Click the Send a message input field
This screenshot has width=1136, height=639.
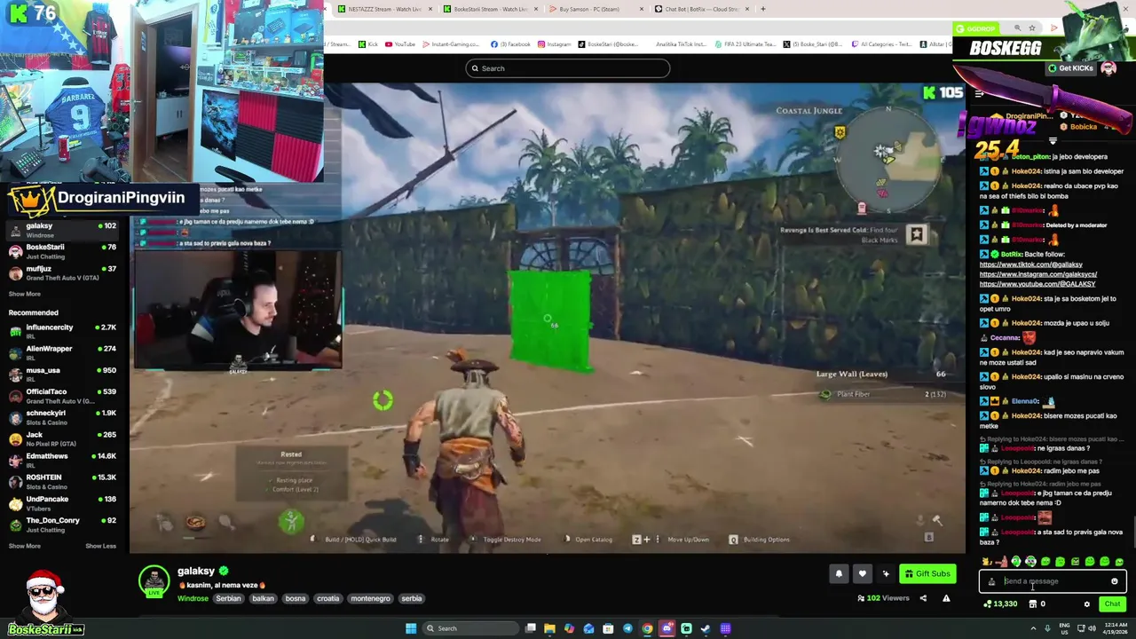click(x=1053, y=581)
